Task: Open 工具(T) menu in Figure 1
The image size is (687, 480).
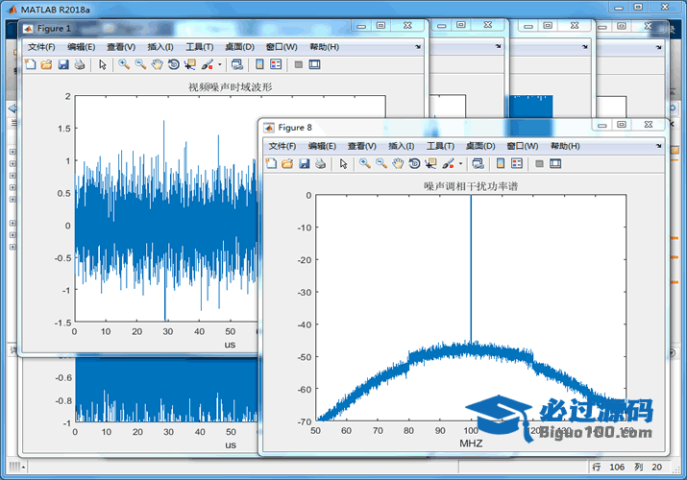Action: point(199,46)
